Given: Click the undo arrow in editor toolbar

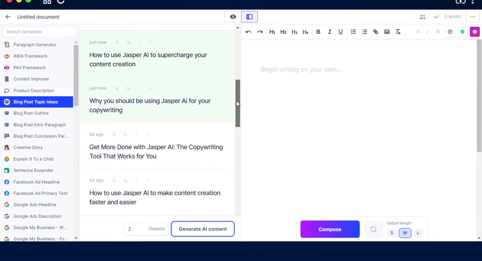Looking at the screenshot, I should tap(248, 32).
